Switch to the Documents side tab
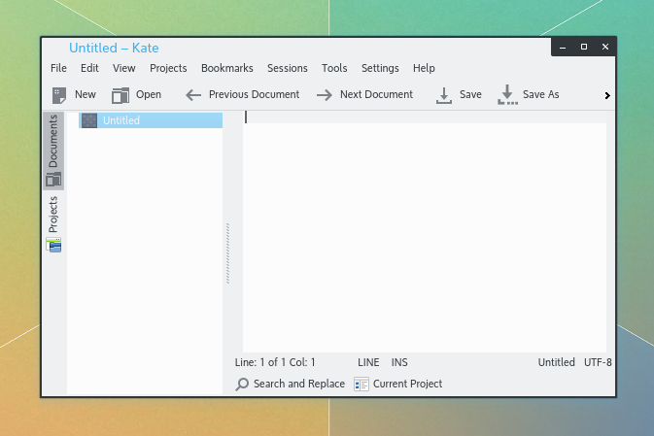Viewport: 654px width, 436px height. click(53, 151)
